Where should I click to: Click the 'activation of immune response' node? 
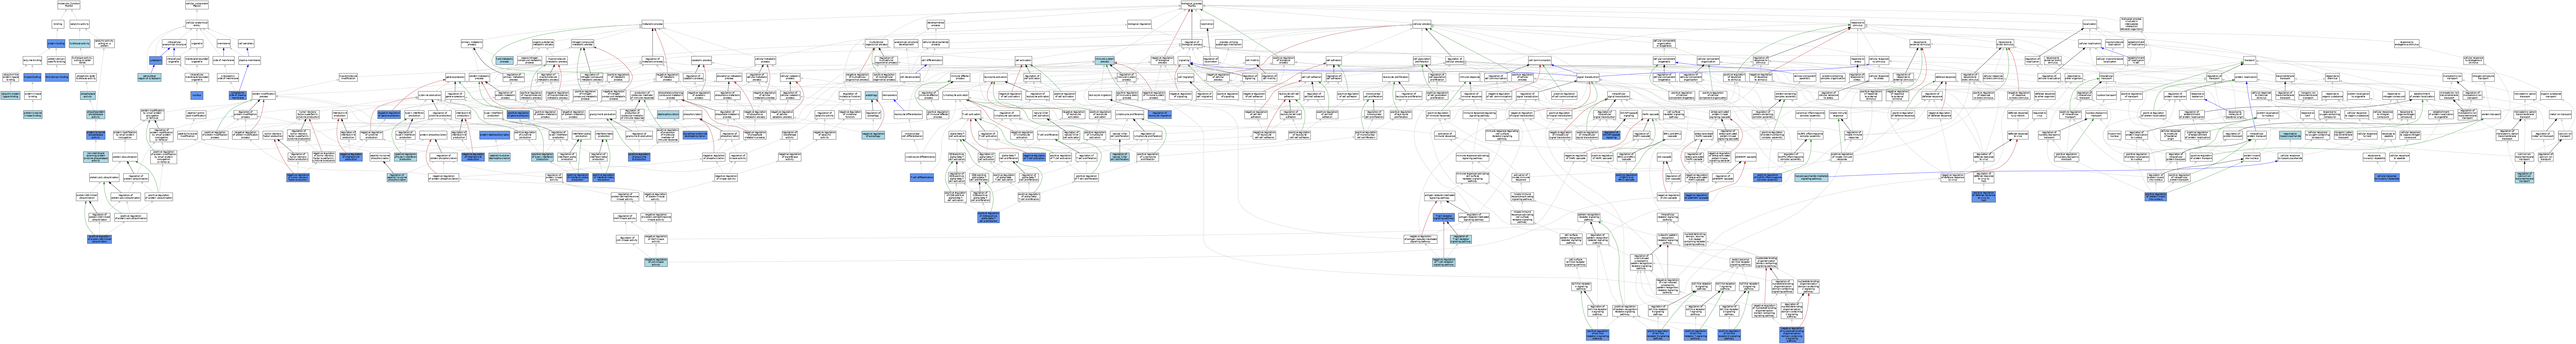click(1445, 135)
